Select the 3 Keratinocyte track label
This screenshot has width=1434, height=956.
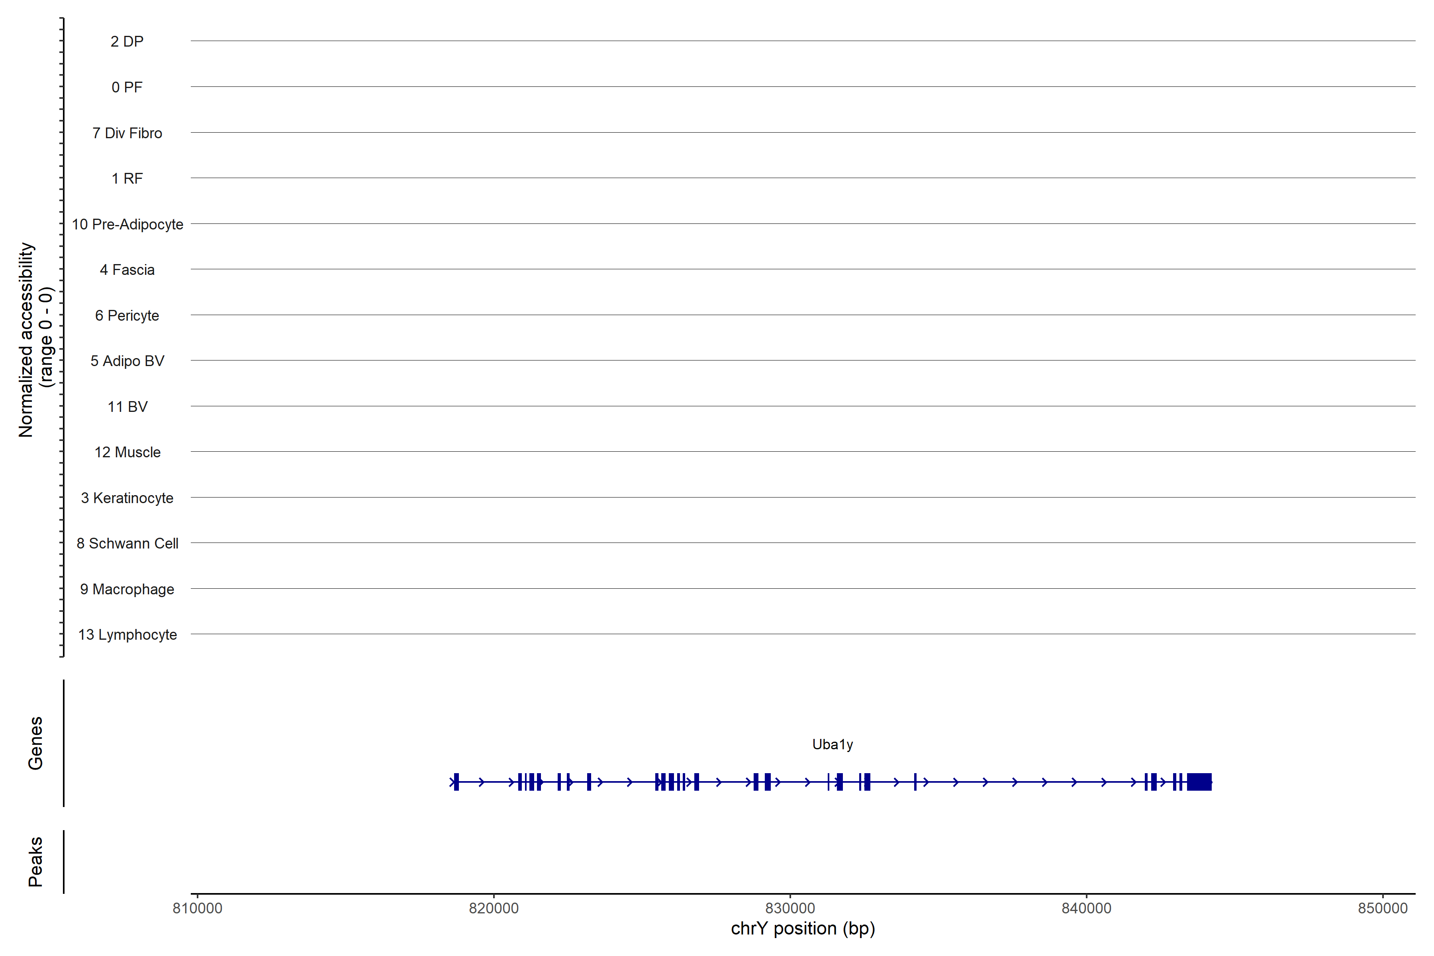[127, 498]
